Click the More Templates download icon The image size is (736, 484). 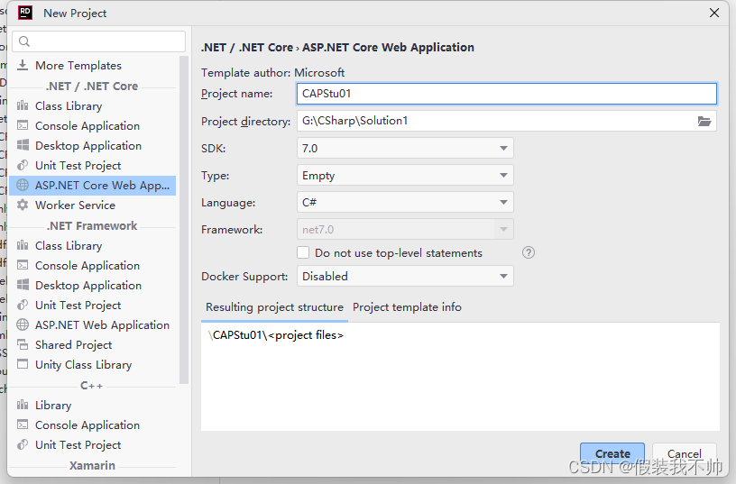click(23, 65)
